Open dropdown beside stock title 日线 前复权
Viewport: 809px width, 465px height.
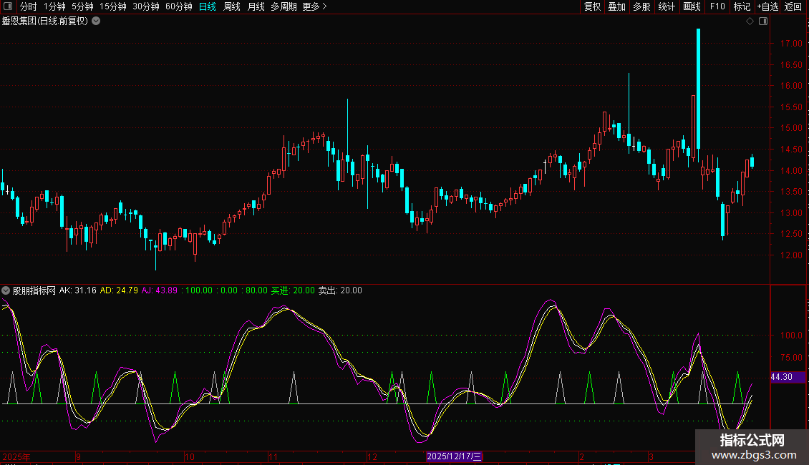(x=96, y=21)
